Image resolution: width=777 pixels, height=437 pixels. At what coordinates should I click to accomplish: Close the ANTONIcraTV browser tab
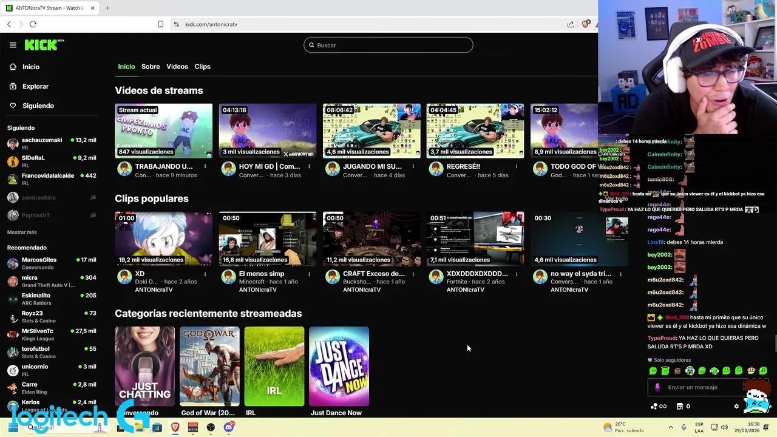click(92, 8)
